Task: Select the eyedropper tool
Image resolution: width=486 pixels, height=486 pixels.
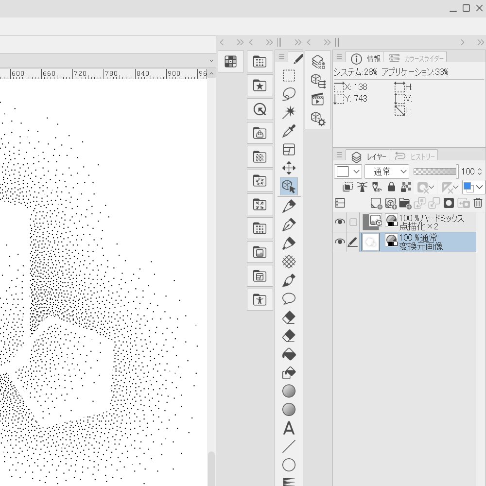Action: coord(289,131)
